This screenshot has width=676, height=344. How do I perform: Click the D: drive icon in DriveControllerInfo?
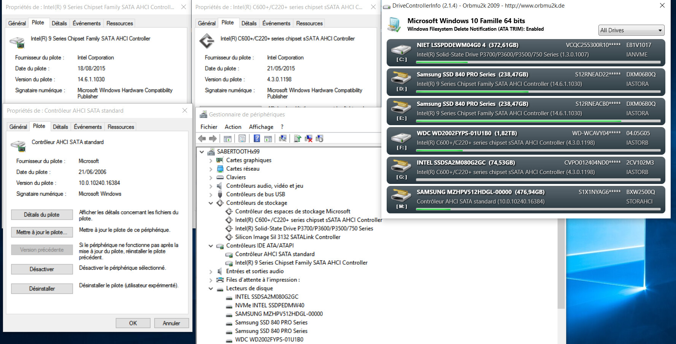pyautogui.click(x=401, y=79)
